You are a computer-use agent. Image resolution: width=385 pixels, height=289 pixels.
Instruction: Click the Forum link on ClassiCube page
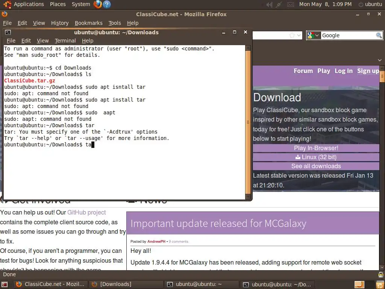tap(303, 71)
